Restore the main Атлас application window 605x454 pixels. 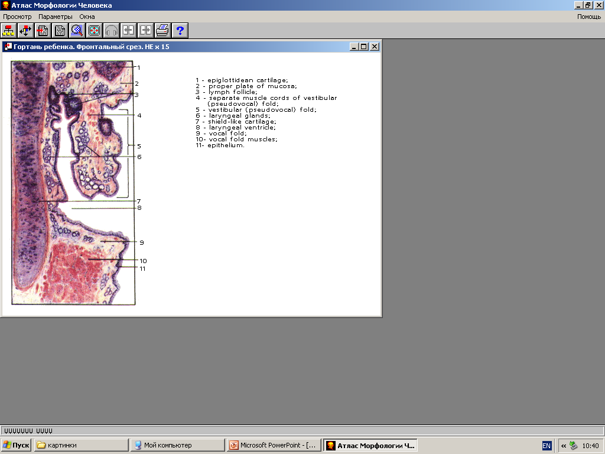tap(588, 5)
